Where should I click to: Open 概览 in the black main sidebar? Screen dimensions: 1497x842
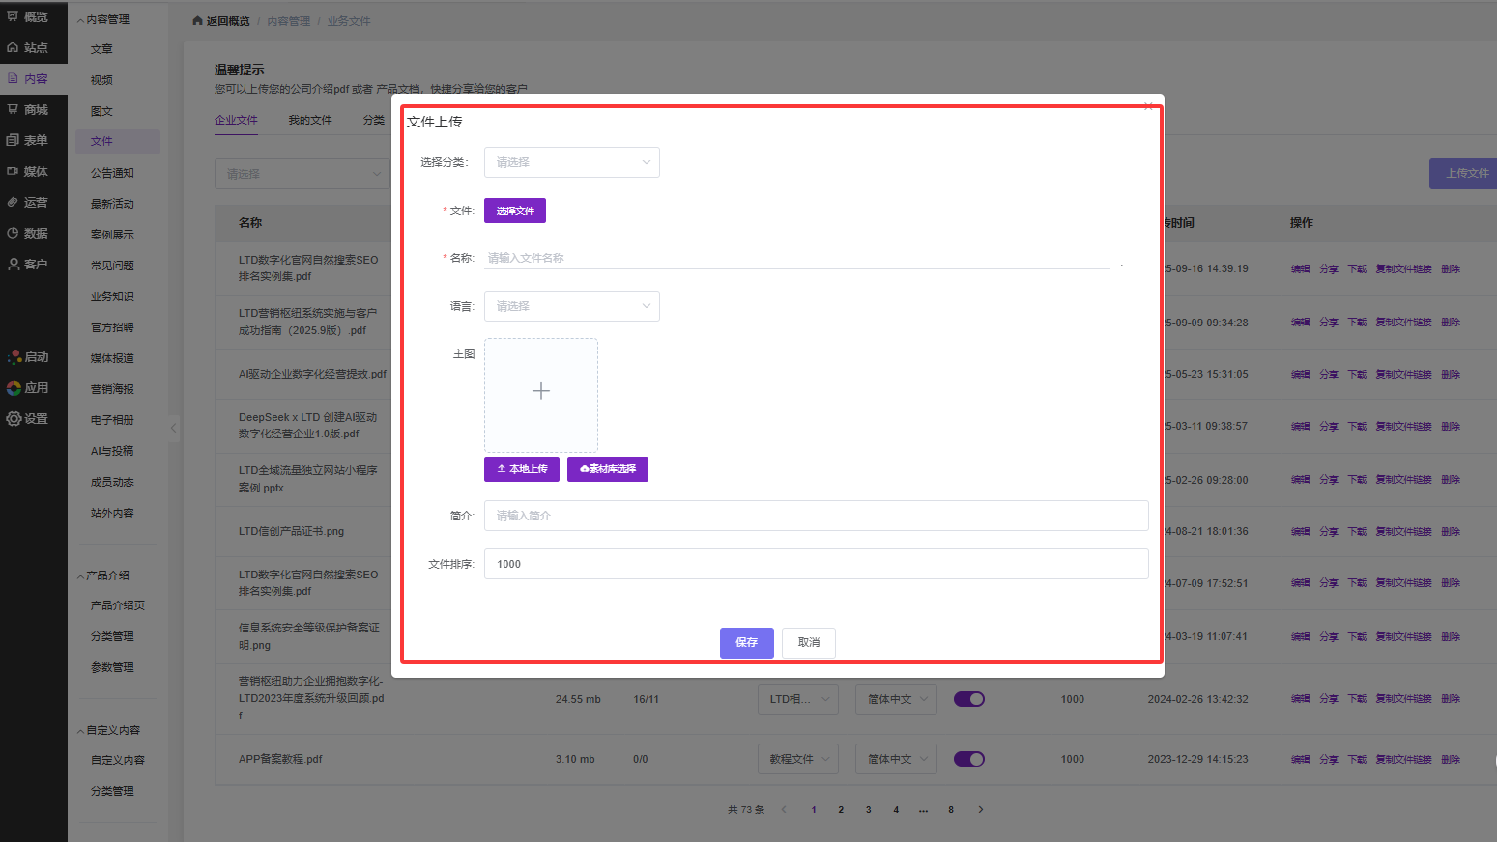pyautogui.click(x=28, y=16)
